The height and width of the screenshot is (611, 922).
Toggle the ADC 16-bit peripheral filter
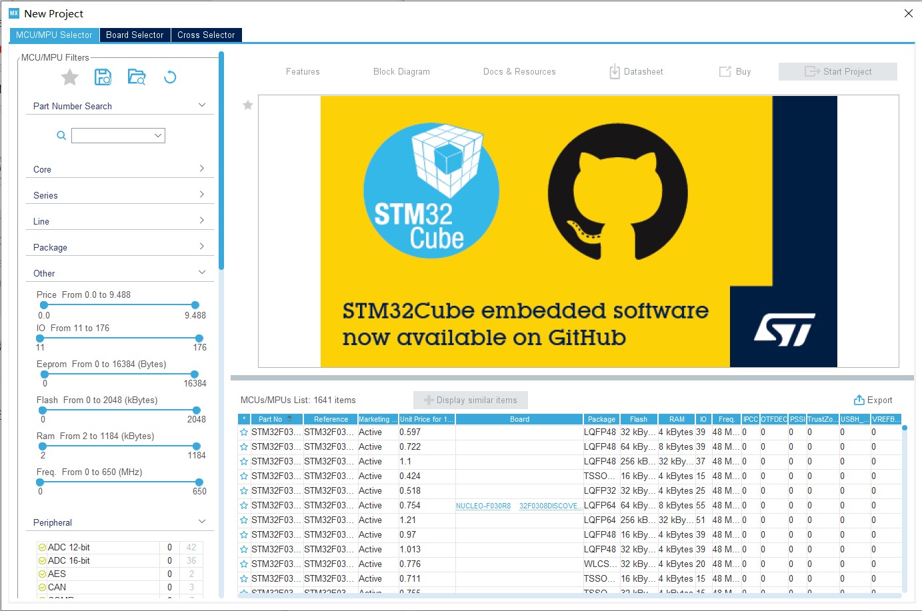coord(43,561)
